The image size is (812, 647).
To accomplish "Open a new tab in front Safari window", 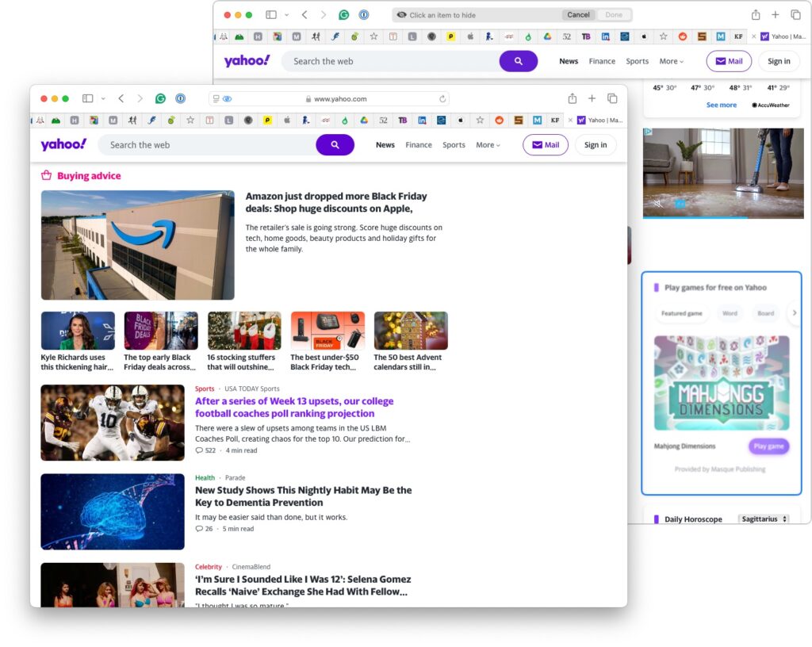I will click(x=592, y=98).
